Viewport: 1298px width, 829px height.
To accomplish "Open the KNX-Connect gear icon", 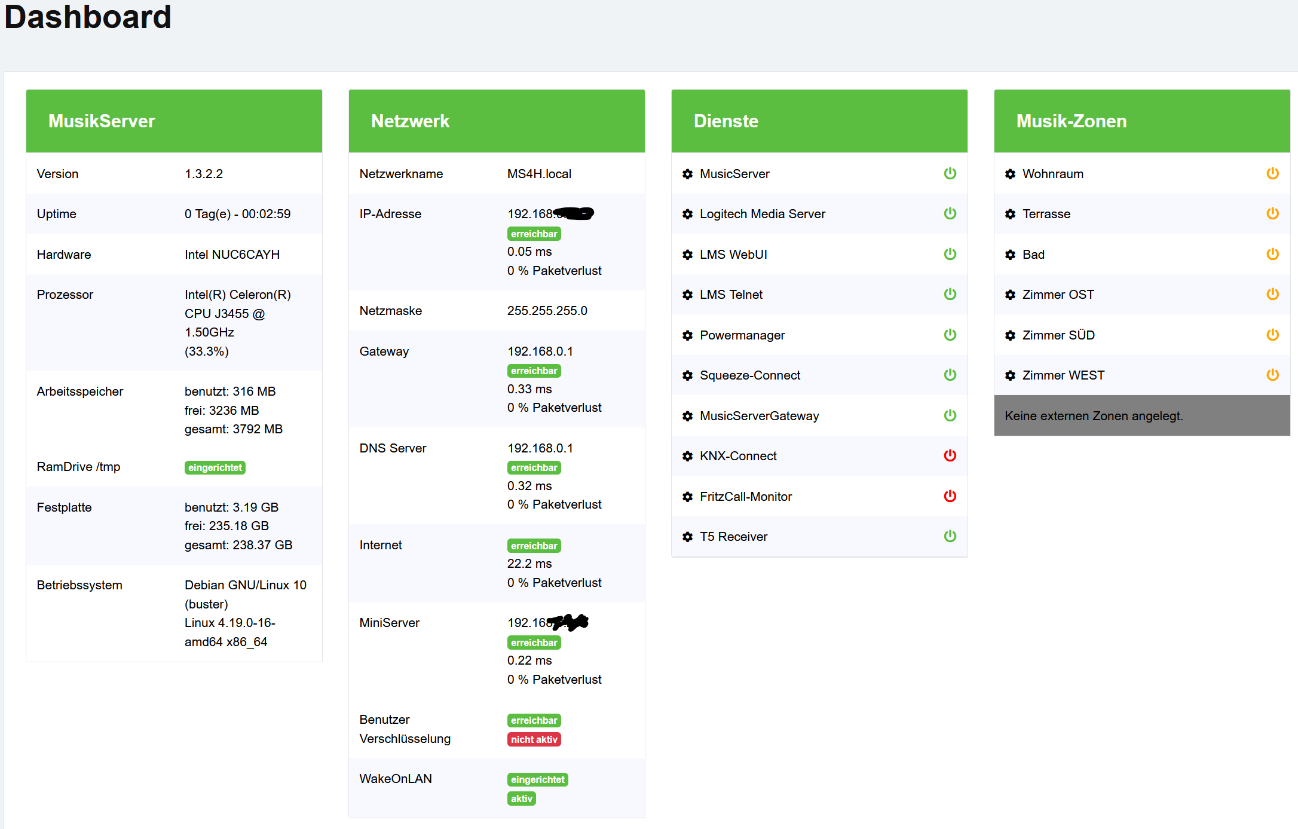I will [687, 456].
